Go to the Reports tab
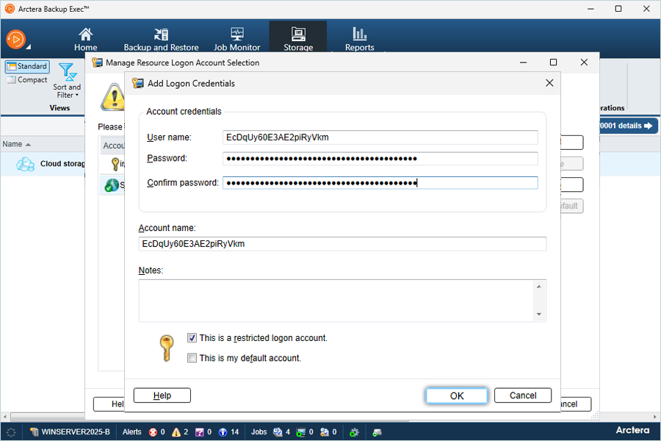The width and height of the screenshot is (661, 441). point(360,39)
